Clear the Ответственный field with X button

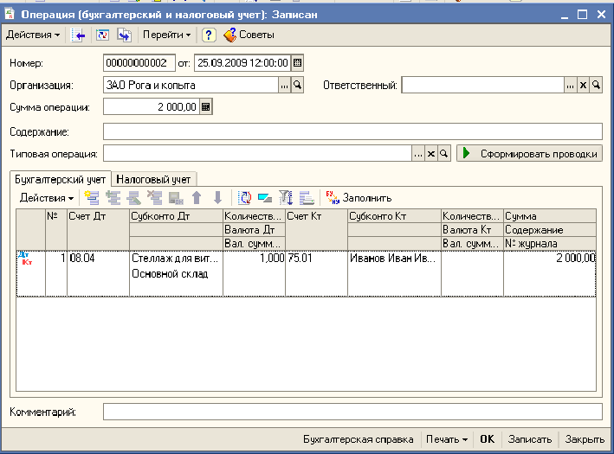[x=583, y=85]
